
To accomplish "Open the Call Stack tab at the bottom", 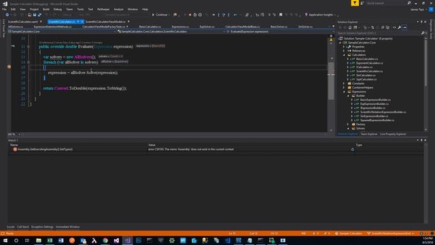I will [22, 227].
